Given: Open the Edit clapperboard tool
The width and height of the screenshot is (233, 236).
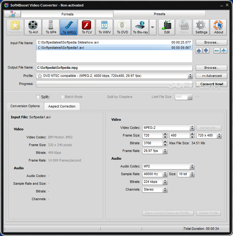Looking at the screenshot, I should coord(167,27).
